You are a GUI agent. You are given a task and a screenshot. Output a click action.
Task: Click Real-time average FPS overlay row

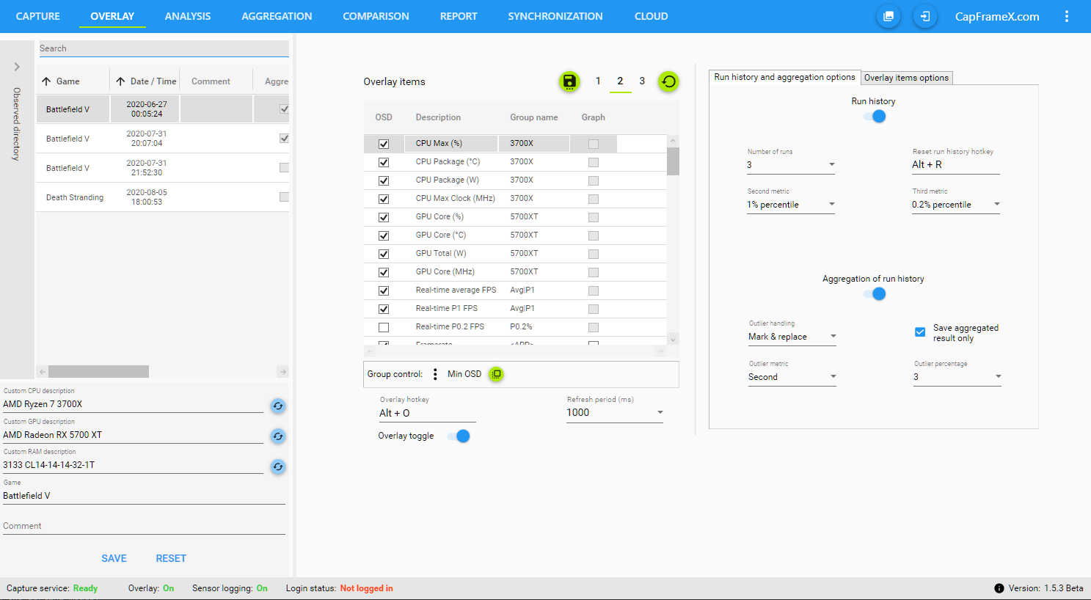coord(515,290)
